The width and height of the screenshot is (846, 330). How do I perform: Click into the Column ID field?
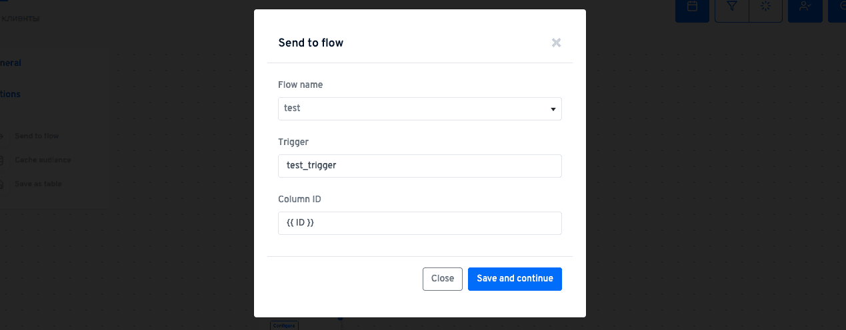point(419,223)
